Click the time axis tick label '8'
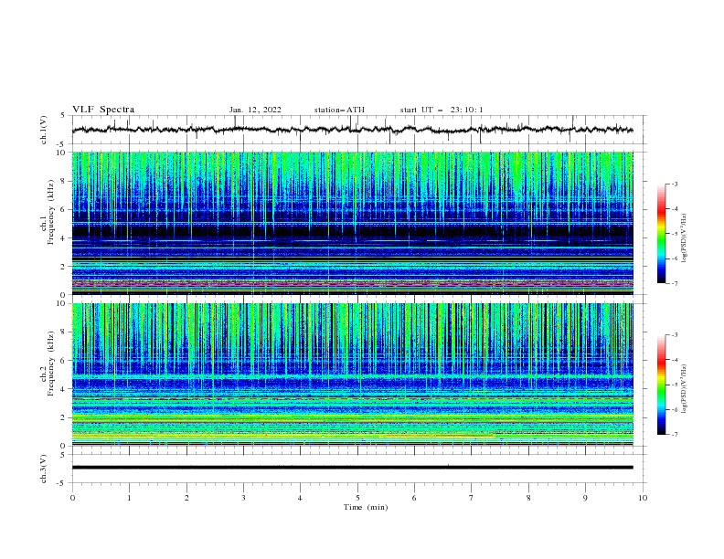724x559 pixels. (528, 498)
